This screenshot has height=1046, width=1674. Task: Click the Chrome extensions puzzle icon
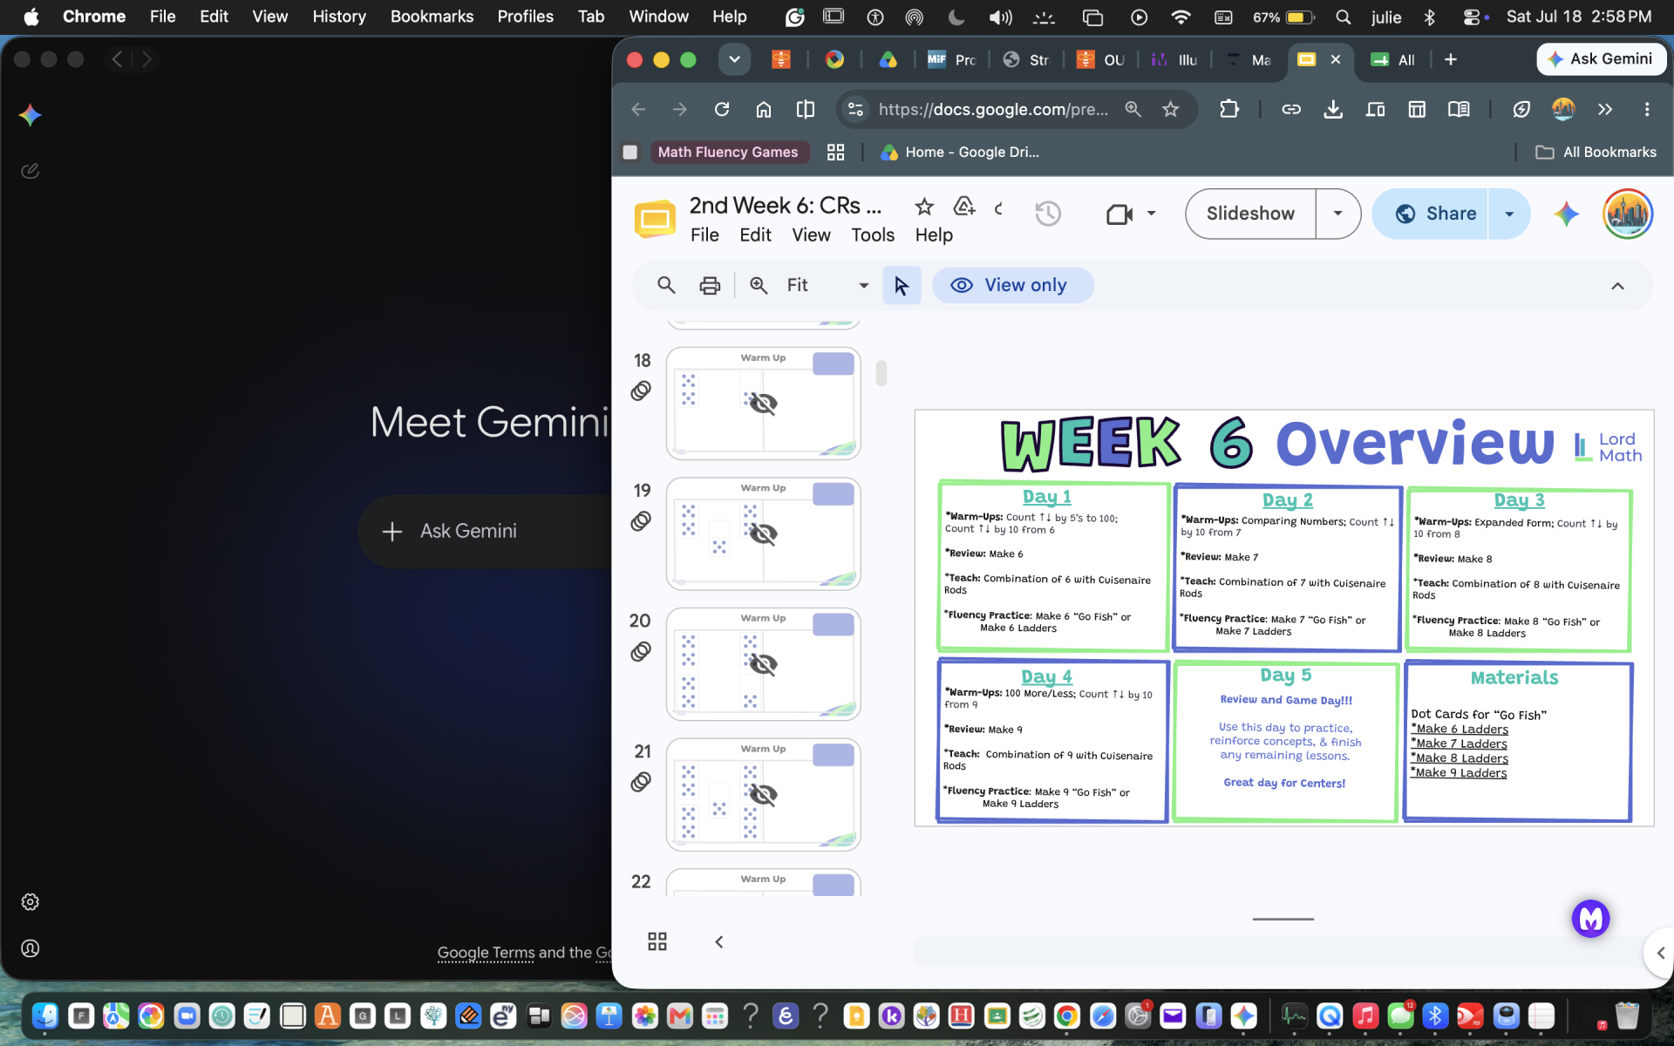click(x=1228, y=109)
